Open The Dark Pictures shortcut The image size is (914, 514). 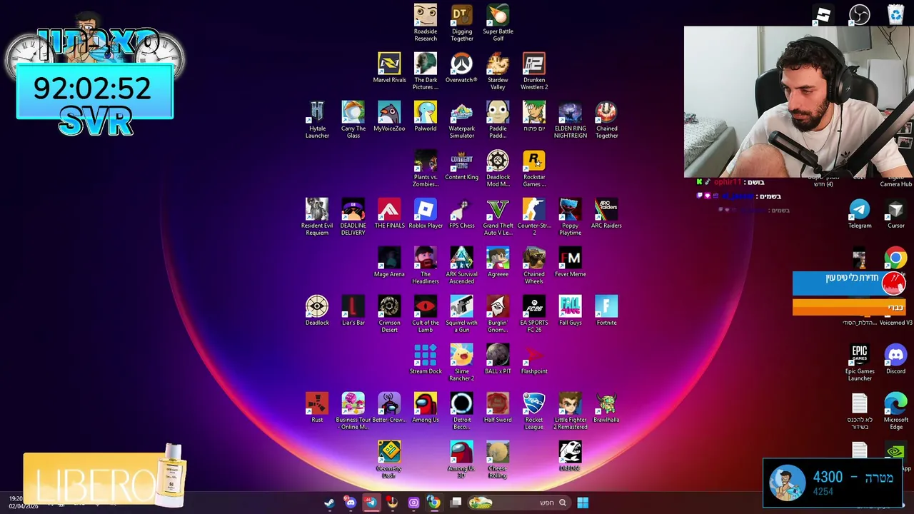click(426, 71)
